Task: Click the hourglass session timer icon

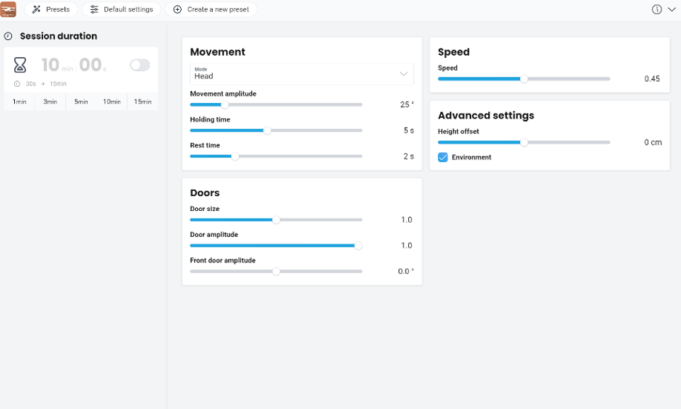Action: pyautogui.click(x=20, y=66)
